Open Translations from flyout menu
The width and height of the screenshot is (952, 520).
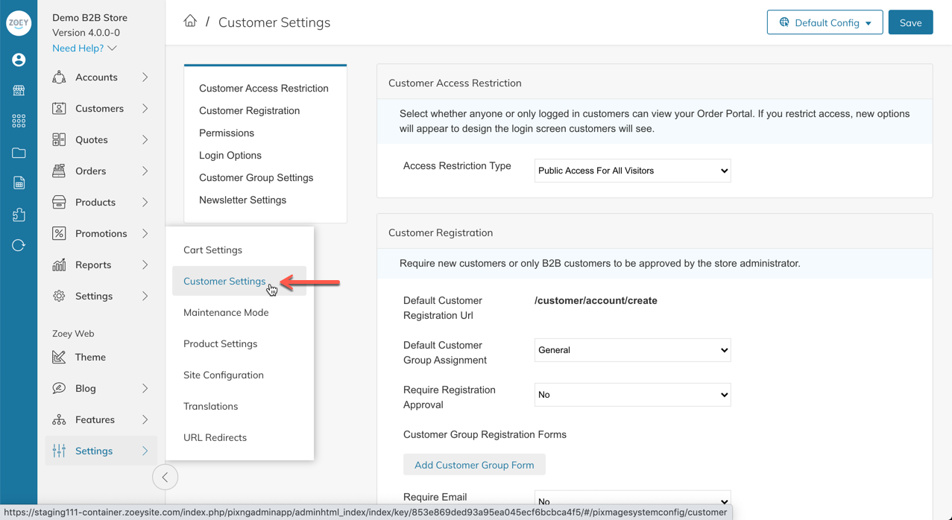pyautogui.click(x=239, y=406)
